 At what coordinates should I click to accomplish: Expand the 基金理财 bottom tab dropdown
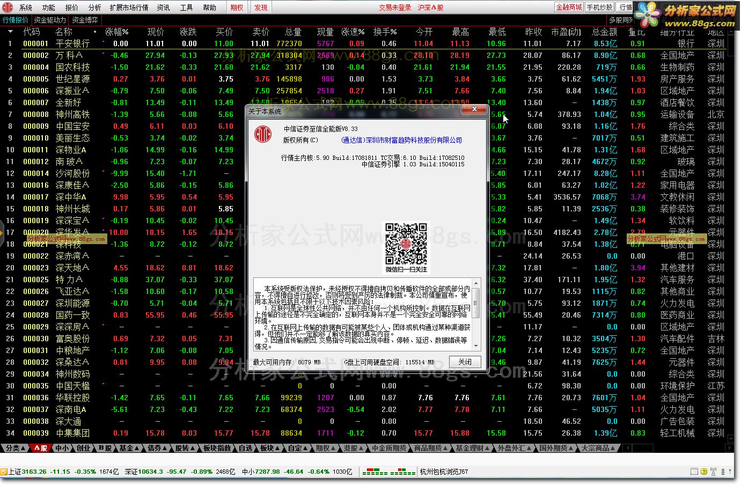tap(473, 448)
